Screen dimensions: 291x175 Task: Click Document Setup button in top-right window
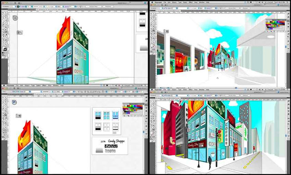point(232,8)
